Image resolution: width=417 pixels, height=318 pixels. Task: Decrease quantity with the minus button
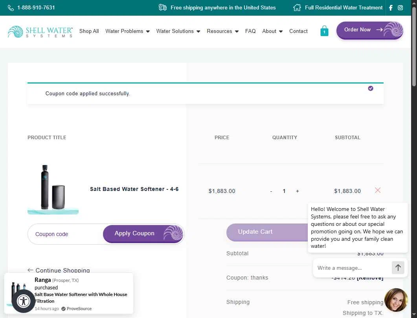(x=271, y=191)
